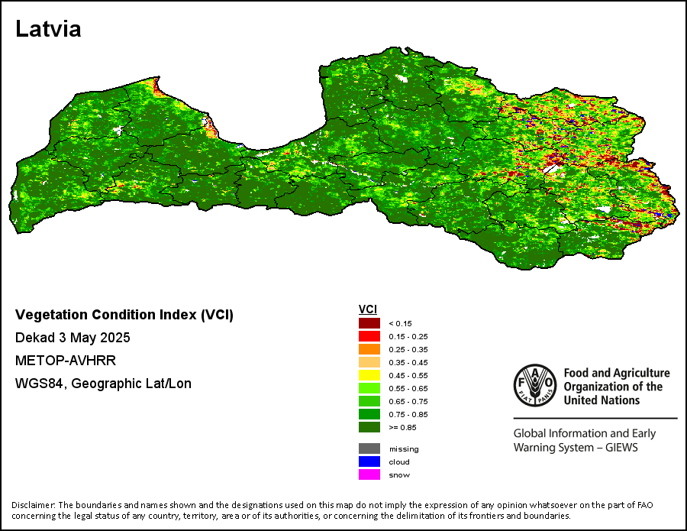Click the METOP-AVHRR sensor label

(x=66, y=361)
